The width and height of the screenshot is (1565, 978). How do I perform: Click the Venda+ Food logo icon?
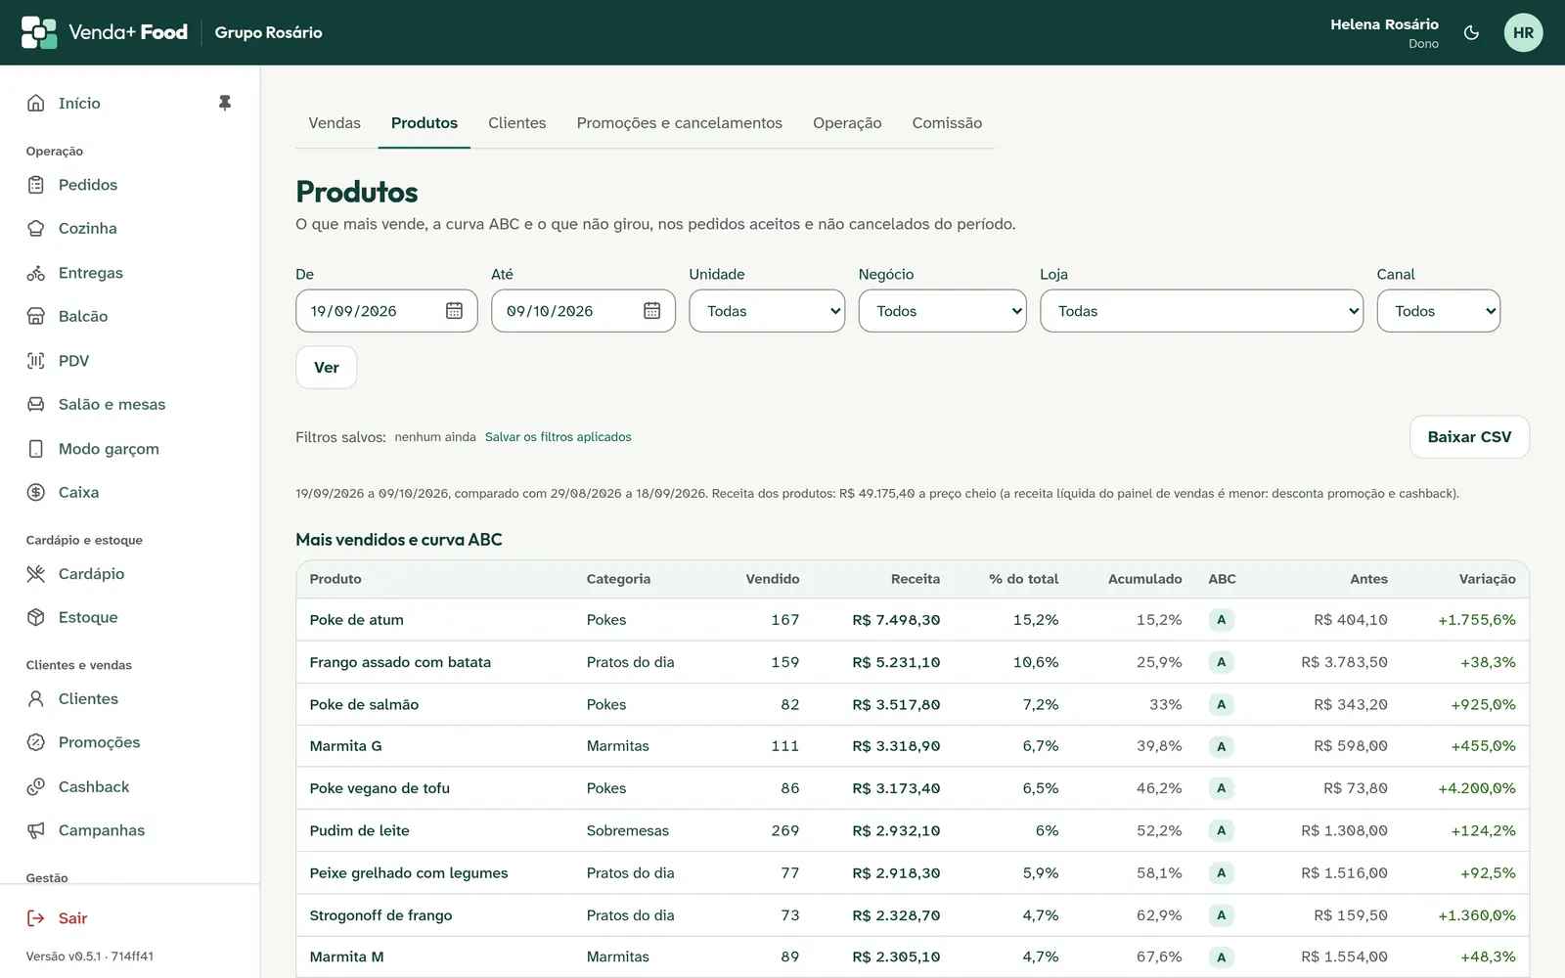point(39,32)
